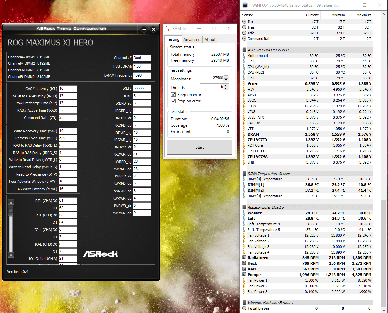Click the Refresh Cycle Time (tRFC) field
The image size is (388, 313).
68,138
